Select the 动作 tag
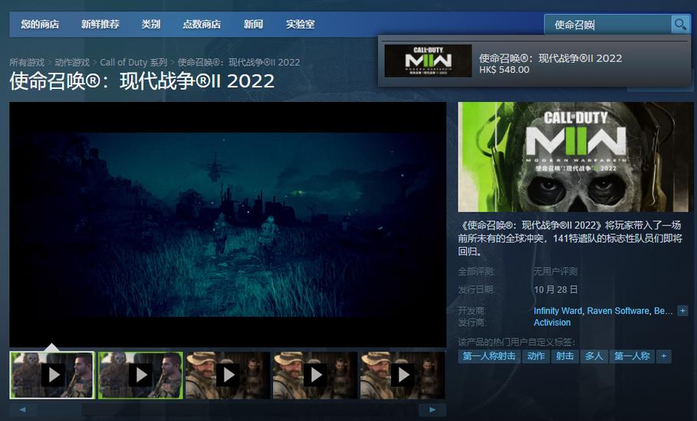The height and width of the screenshot is (421, 697). 536,356
